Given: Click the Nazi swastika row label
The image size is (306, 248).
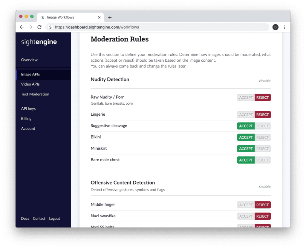Looking at the screenshot, I should pyautogui.click(x=103, y=216).
